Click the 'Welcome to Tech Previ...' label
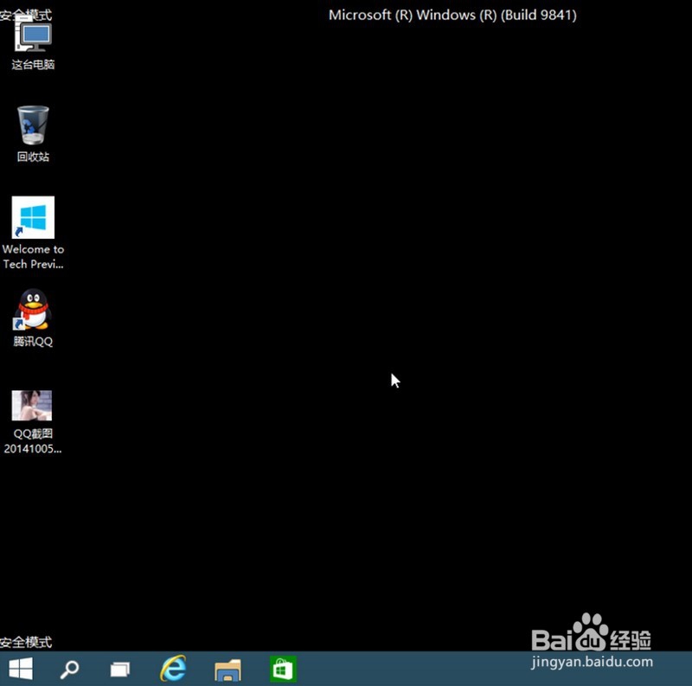The image size is (692, 686). tap(33, 256)
